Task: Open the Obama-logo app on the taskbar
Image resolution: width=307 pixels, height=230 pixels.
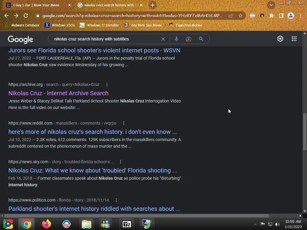Action: click(x=67, y=224)
